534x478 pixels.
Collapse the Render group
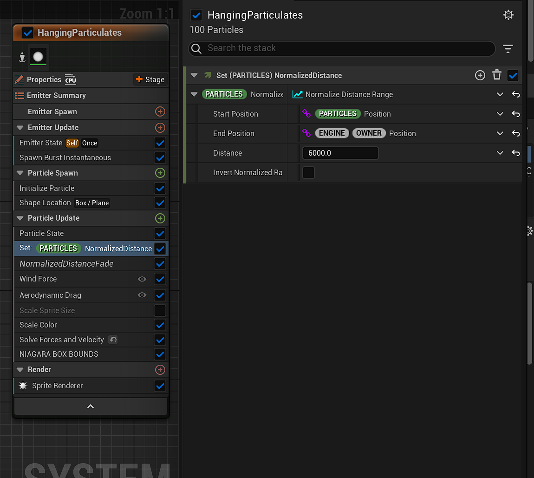pyautogui.click(x=20, y=370)
